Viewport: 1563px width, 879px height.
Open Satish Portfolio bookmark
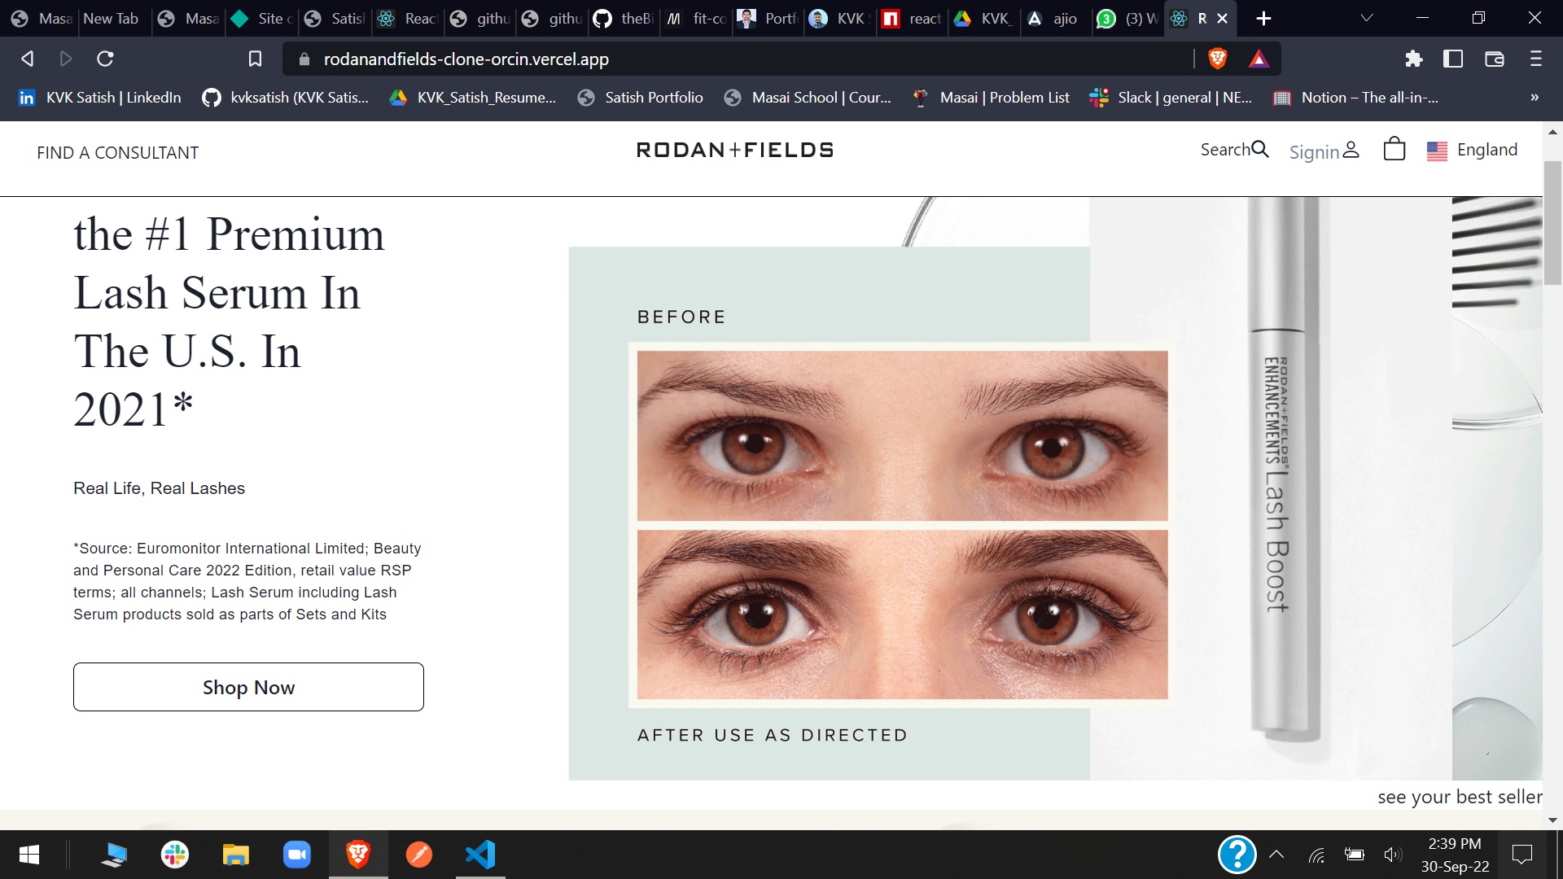pos(641,98)
